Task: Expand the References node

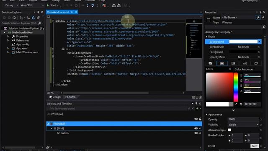Action: (x=8, y=40)
